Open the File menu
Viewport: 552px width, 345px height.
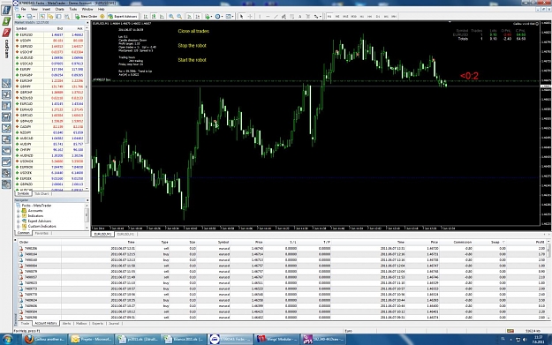coord(23,9)
